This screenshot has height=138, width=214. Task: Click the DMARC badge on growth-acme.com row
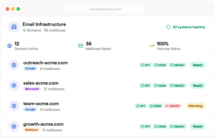(x=177, y=127)
